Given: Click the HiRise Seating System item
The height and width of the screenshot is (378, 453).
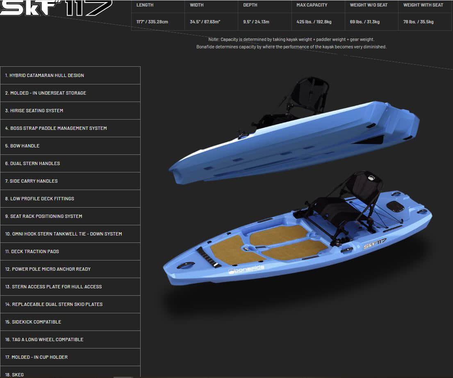Looking at the screenshot, I should coord(70,111).
